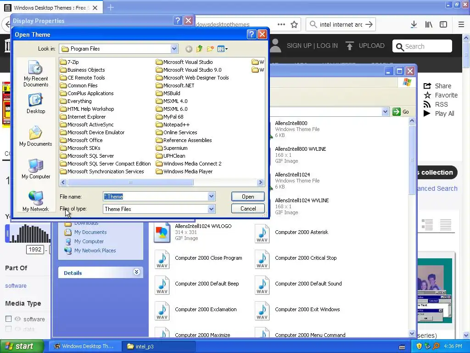Screen dimensions: 470x353
Task: Select My Network in the places bar
Action: [x=36, y=201]
